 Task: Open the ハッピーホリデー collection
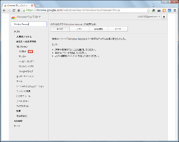(27, 61)
